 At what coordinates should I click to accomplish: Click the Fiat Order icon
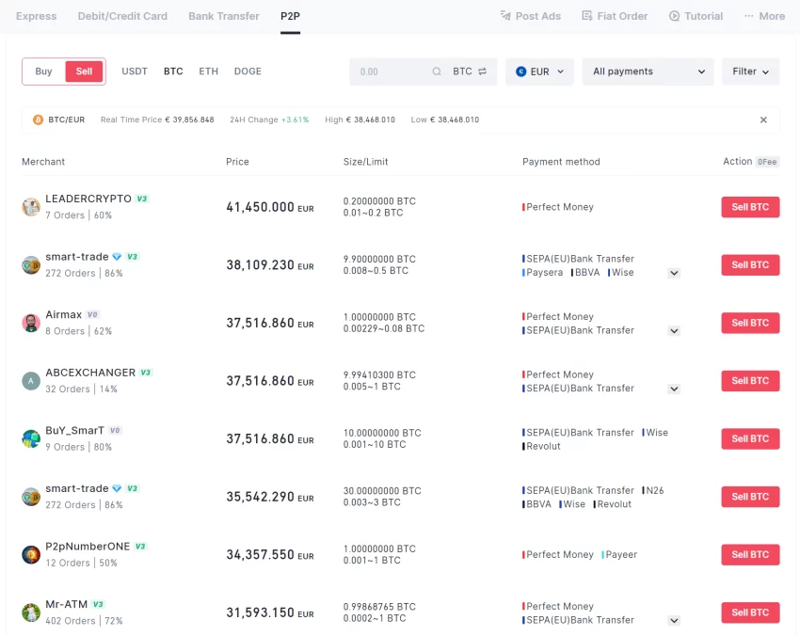587,16
